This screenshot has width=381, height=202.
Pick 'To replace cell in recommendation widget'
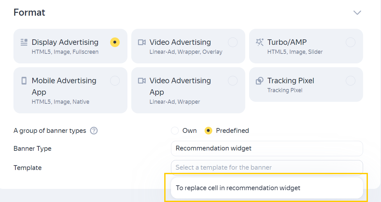(x=238, y=188)
